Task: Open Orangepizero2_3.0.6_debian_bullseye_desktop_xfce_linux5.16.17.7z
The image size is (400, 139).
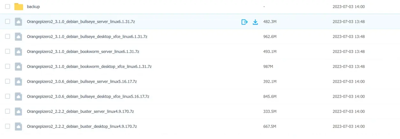Action: click(x=88, y=96)
